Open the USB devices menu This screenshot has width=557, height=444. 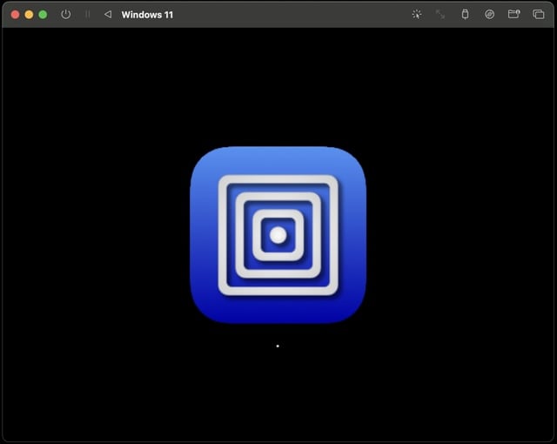(465, 15)
